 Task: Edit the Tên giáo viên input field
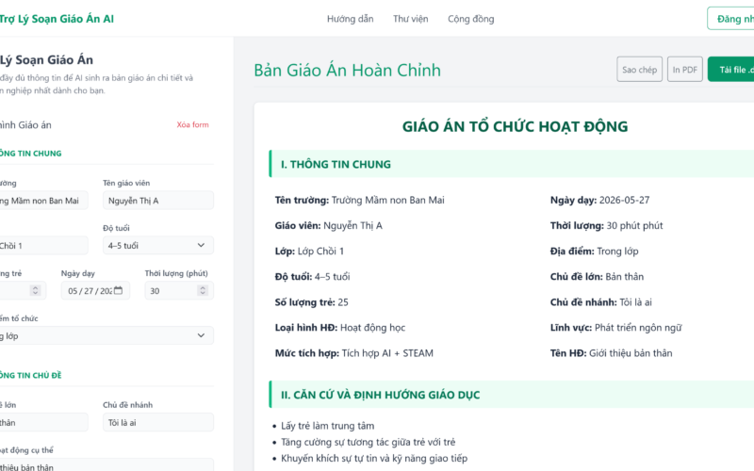click(157, 201)
